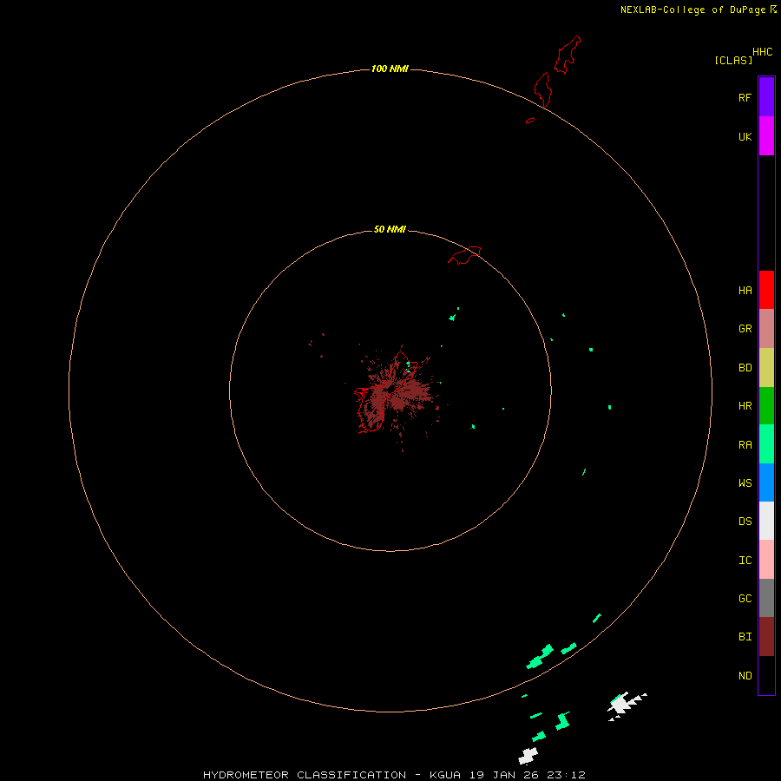Screen dimensions: 781x781
Task: Select the BD yellow legend block
Action: pos(766,368)
